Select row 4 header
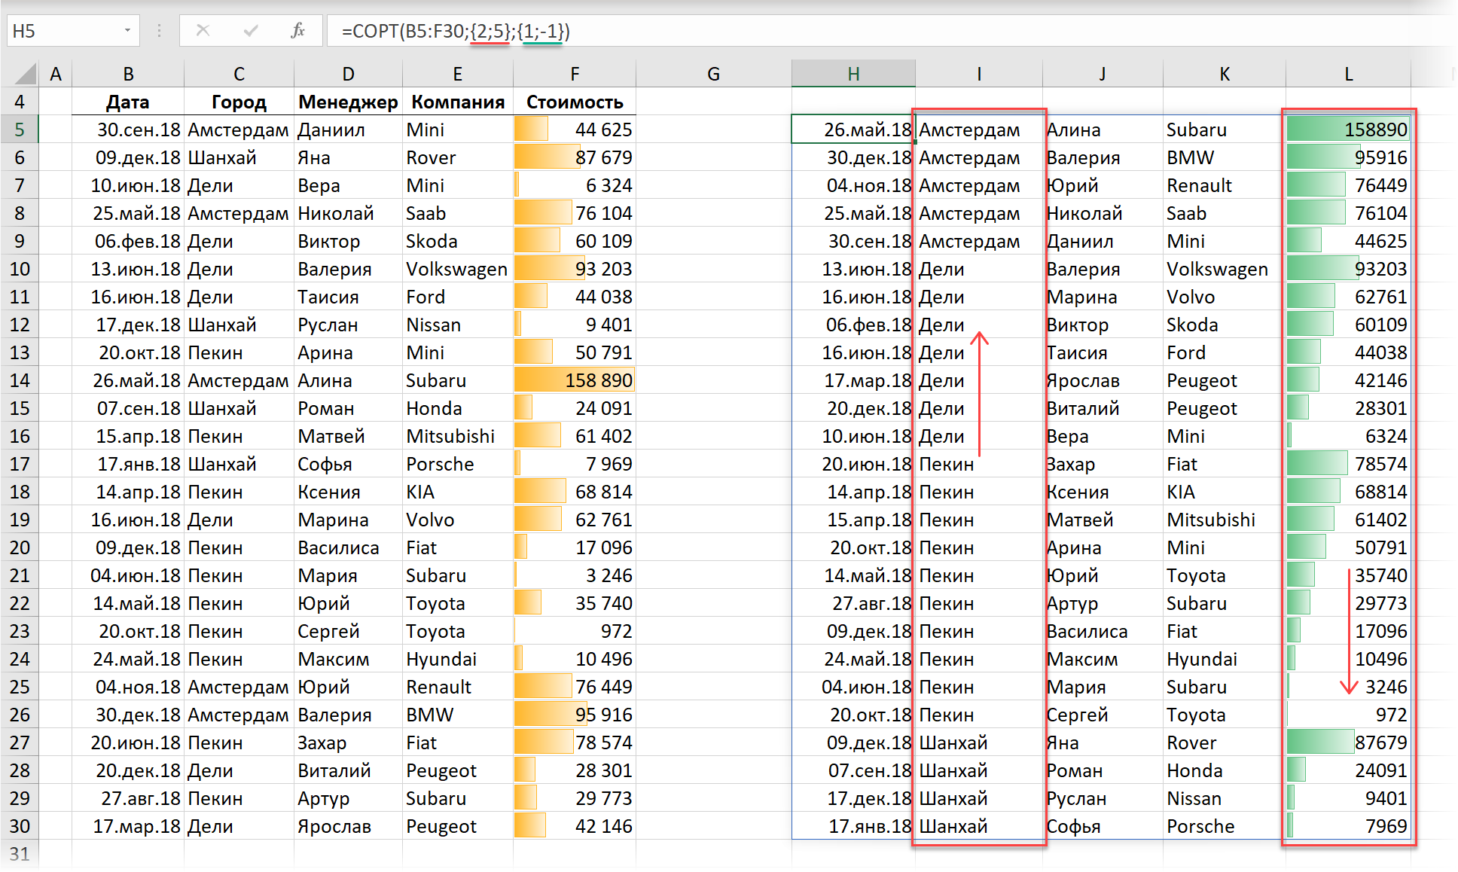This screenshot has width=1458, height=872. point(20,102)
